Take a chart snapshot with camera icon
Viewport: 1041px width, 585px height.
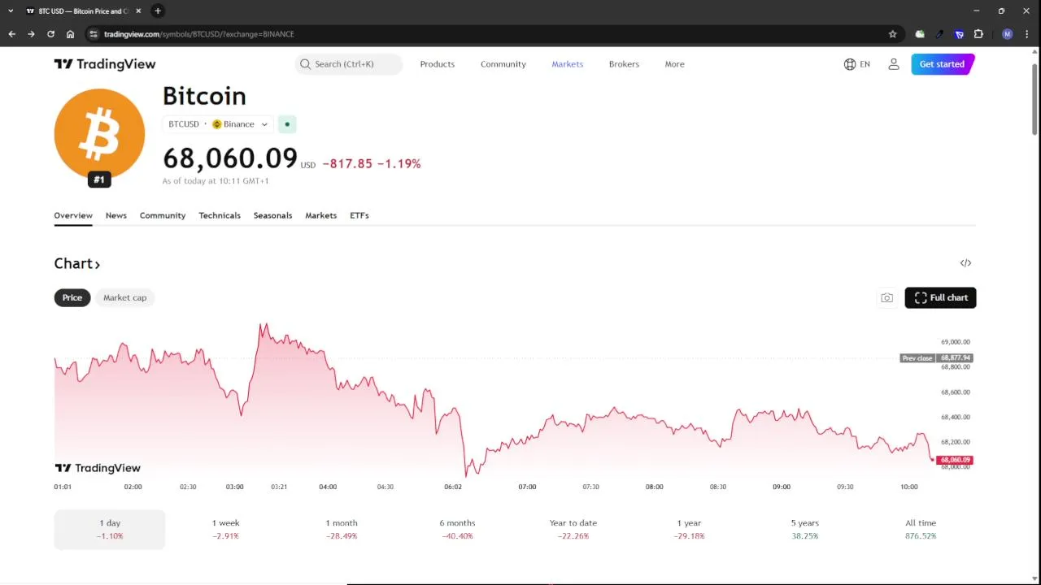click(x=886, y=298)
